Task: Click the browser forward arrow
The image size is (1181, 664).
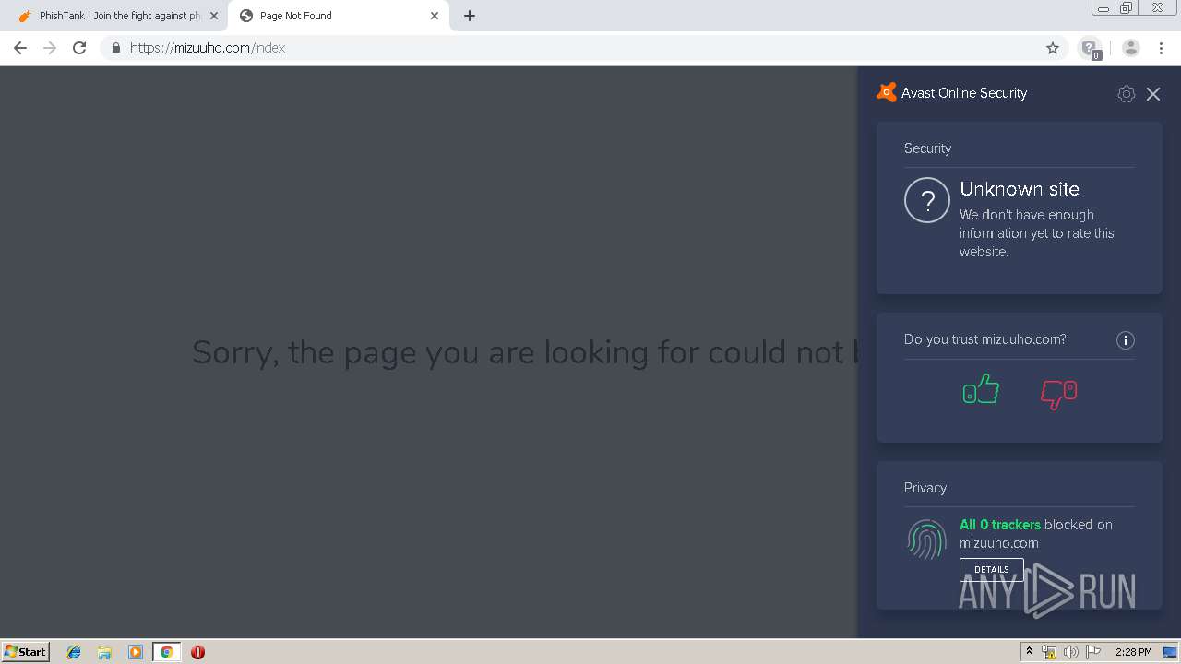Action: 50,48
